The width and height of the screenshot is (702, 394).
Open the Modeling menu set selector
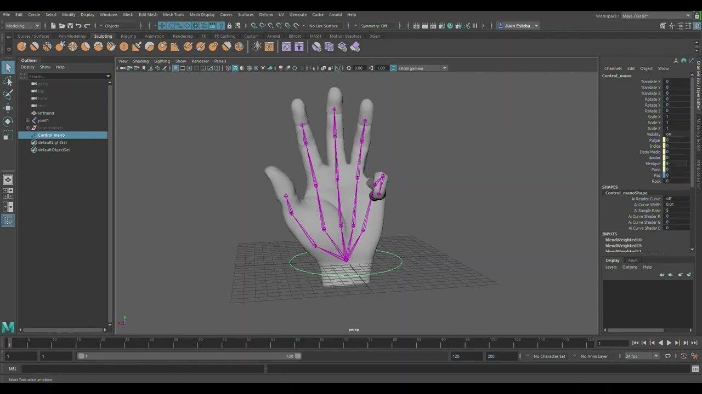[21, 26]
